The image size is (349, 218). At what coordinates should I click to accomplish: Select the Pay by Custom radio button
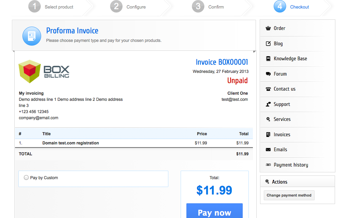(x=26, y=177)
